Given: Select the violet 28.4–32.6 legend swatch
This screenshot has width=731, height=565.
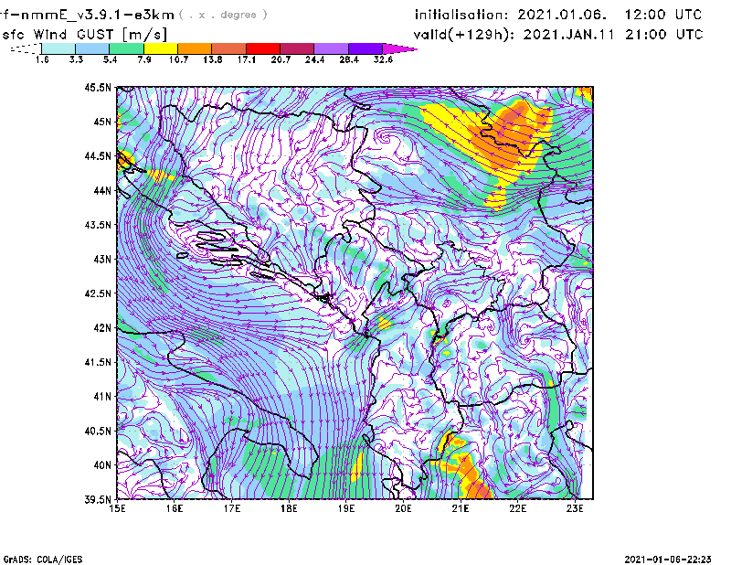Looking at the screenshot, I should pos(365,48).
